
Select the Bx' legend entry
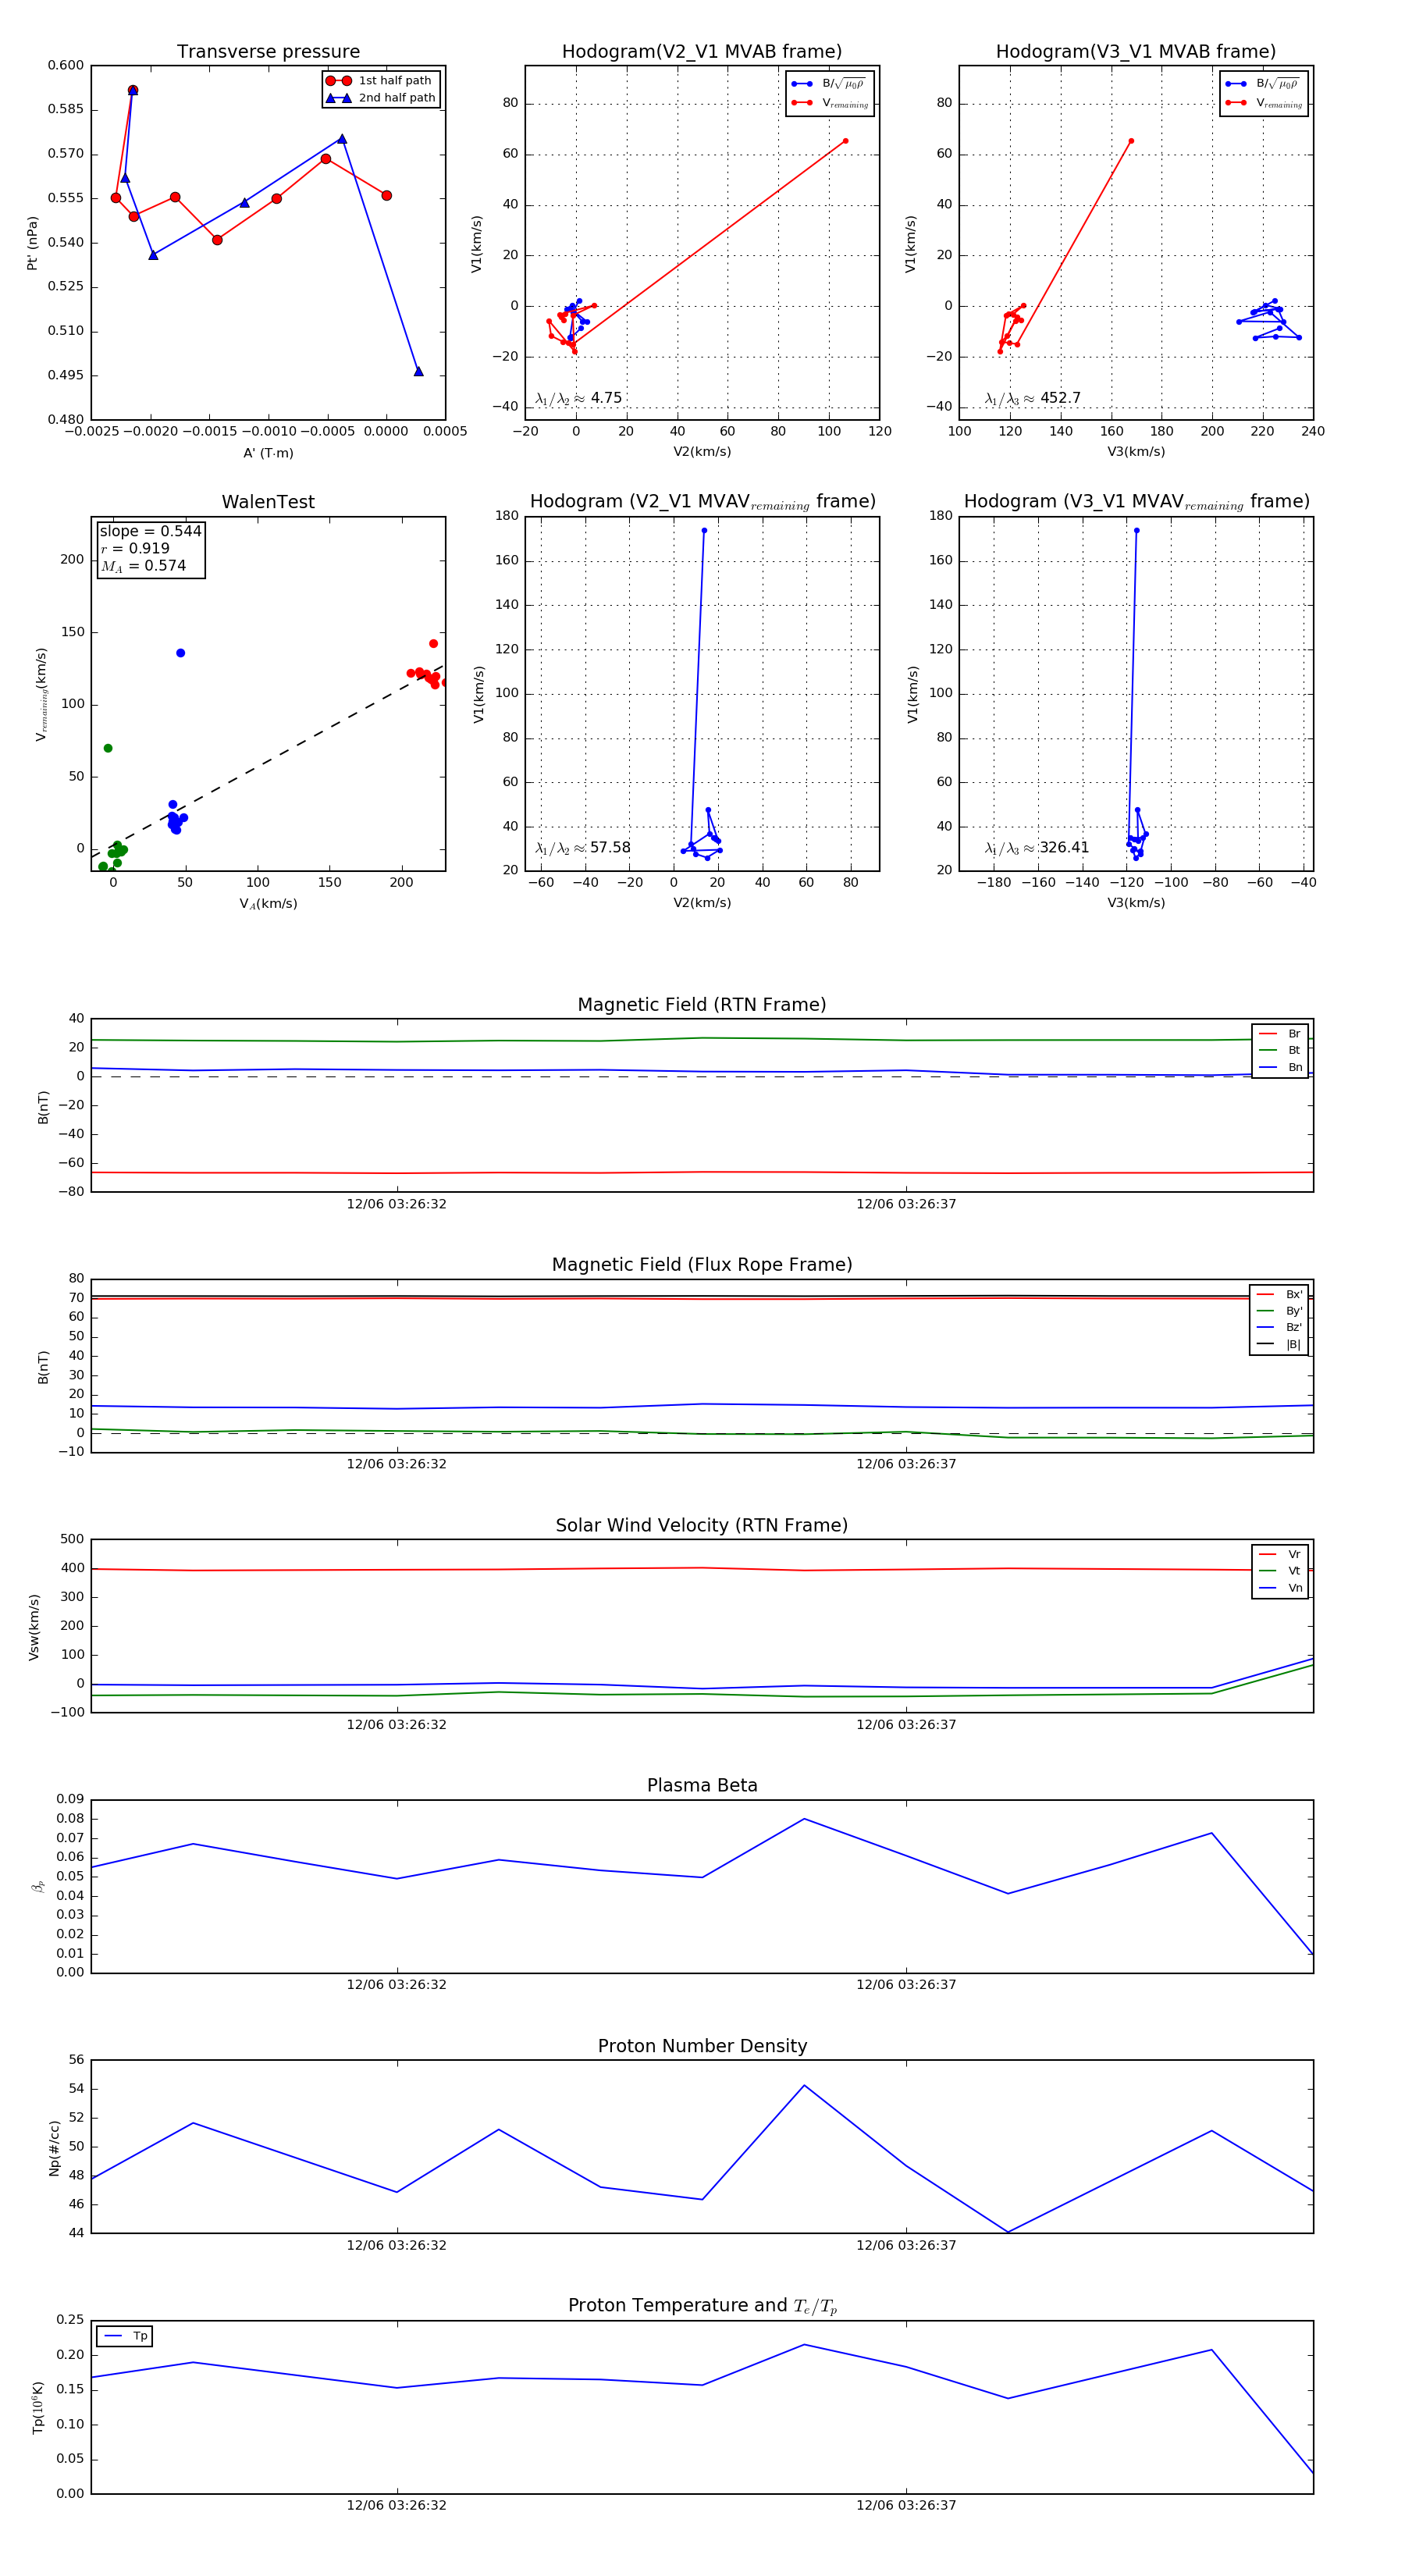click(x=1279, y=1294)
